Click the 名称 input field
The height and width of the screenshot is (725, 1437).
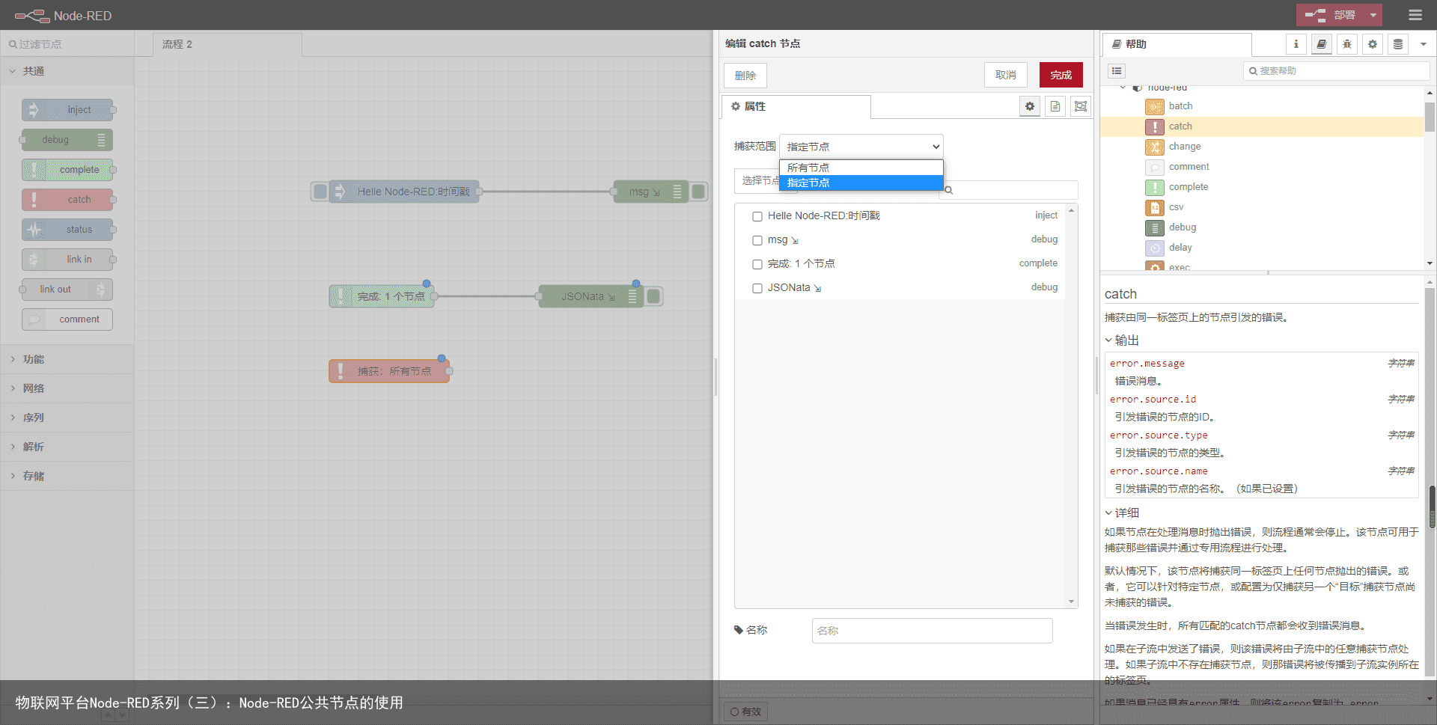point(932,631)
